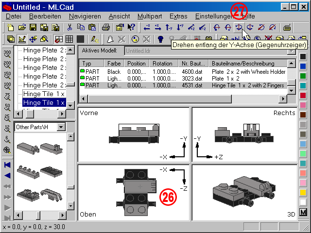
Task: Open the Other Parts\H category dropdown
Action: tap(61, 127)
